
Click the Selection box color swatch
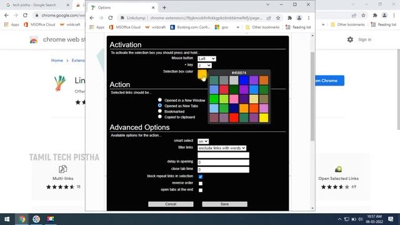pyautogui.click(x=202, y=74)
